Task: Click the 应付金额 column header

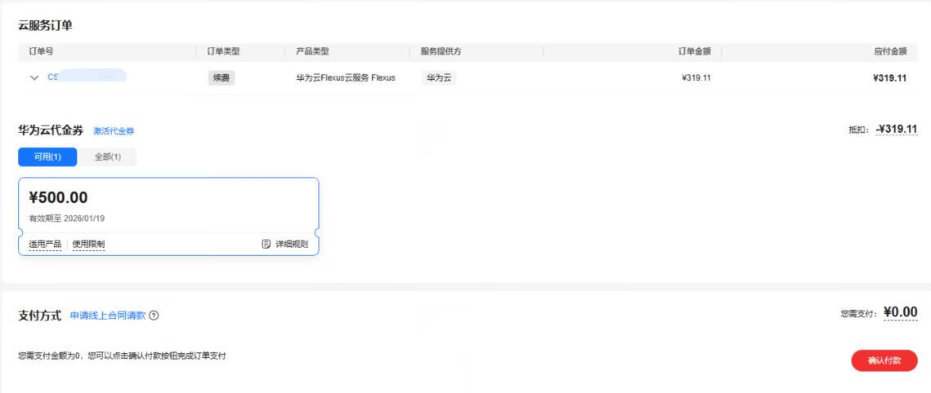Action: [889, 51]
